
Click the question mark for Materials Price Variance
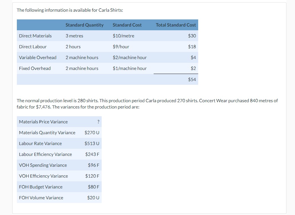click(x=98, y=122)
